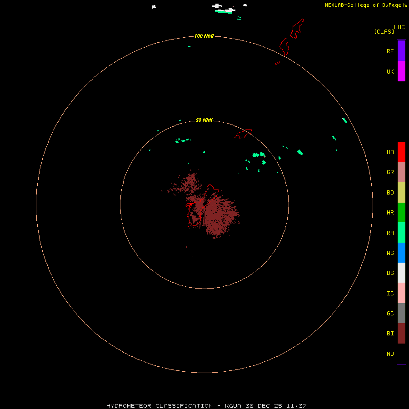This screenshot has height=409, width=409.
Task: Click the BI brown legend swatch
Action: pos(401,334)
